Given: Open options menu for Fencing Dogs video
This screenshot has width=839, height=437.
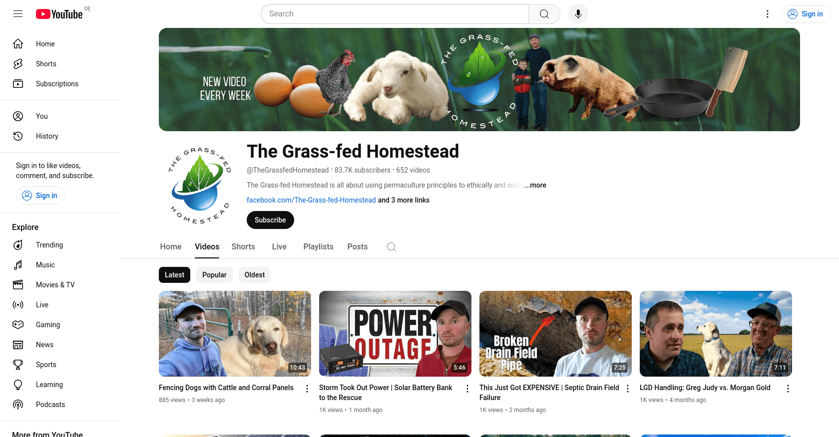Looking at the screenshot, I should click(307, 389).
